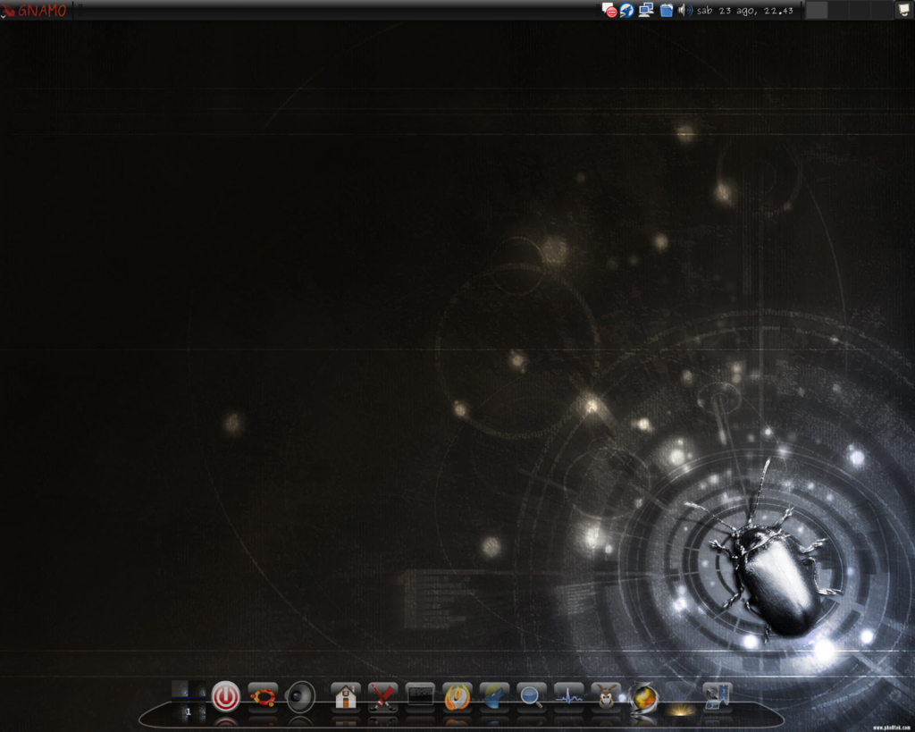Image resolution: width=915 pixels, height=732 pixels.
Task: Launch the terminal monitor icon in dock
Action: (x=420, y=694)
